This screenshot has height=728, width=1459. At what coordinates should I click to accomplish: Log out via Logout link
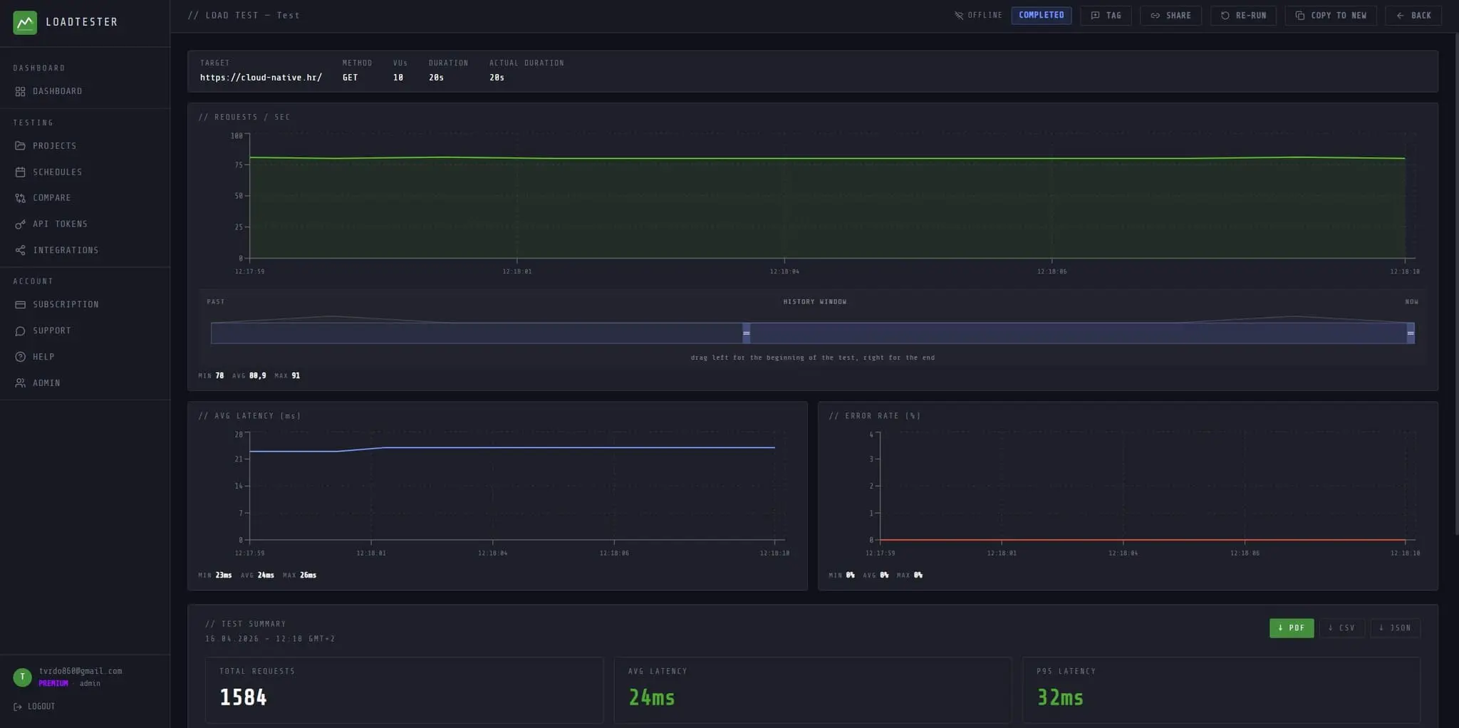click(34, 707)
